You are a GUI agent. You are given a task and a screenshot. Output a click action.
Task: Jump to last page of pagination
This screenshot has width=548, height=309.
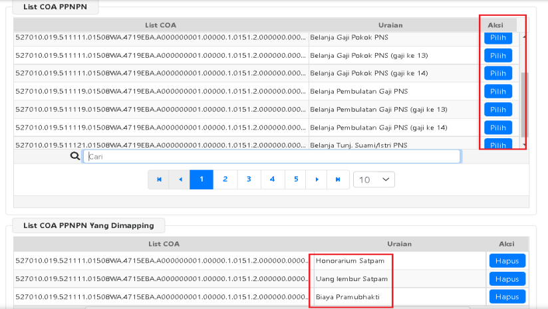point(339,179)
